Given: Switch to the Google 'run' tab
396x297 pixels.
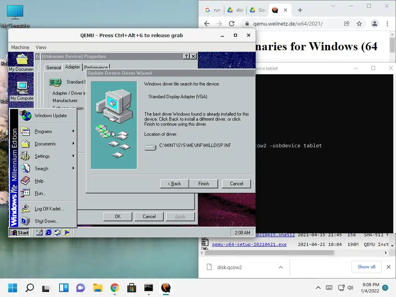Looking at the screenshot, I should click(213, 10).
